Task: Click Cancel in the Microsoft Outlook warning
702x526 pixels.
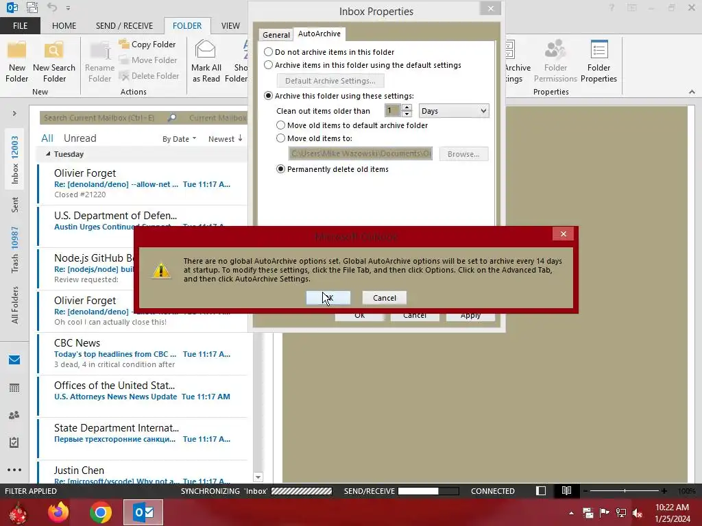Action: point(384,298)
